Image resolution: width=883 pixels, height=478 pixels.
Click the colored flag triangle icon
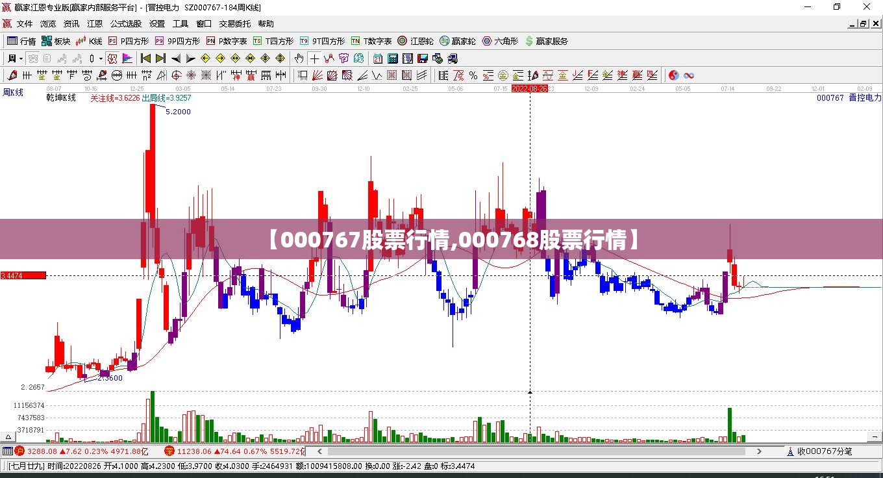[127, 58]
